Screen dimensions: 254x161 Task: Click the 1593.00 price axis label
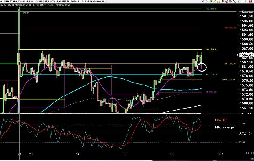(246, 30)
